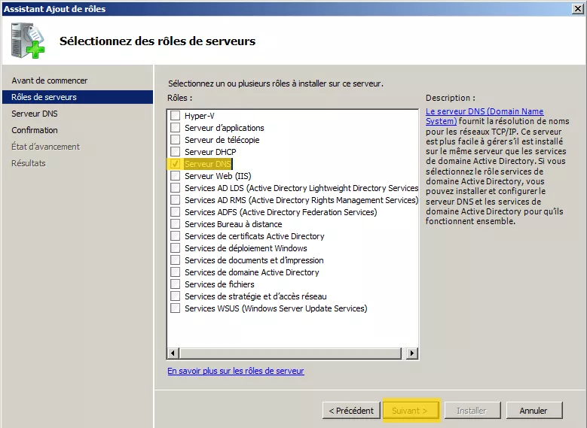Select Résultats in the sidebar
The image size is (587, 428).
(29, 163)
